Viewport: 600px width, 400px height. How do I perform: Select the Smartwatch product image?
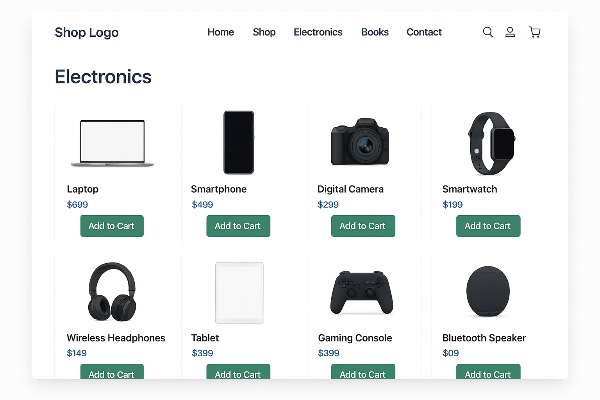click(x=492, y=143)
